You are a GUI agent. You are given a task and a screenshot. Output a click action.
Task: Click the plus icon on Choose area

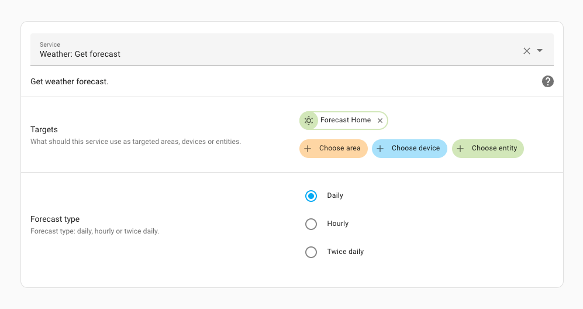click(x=308, y=149)
